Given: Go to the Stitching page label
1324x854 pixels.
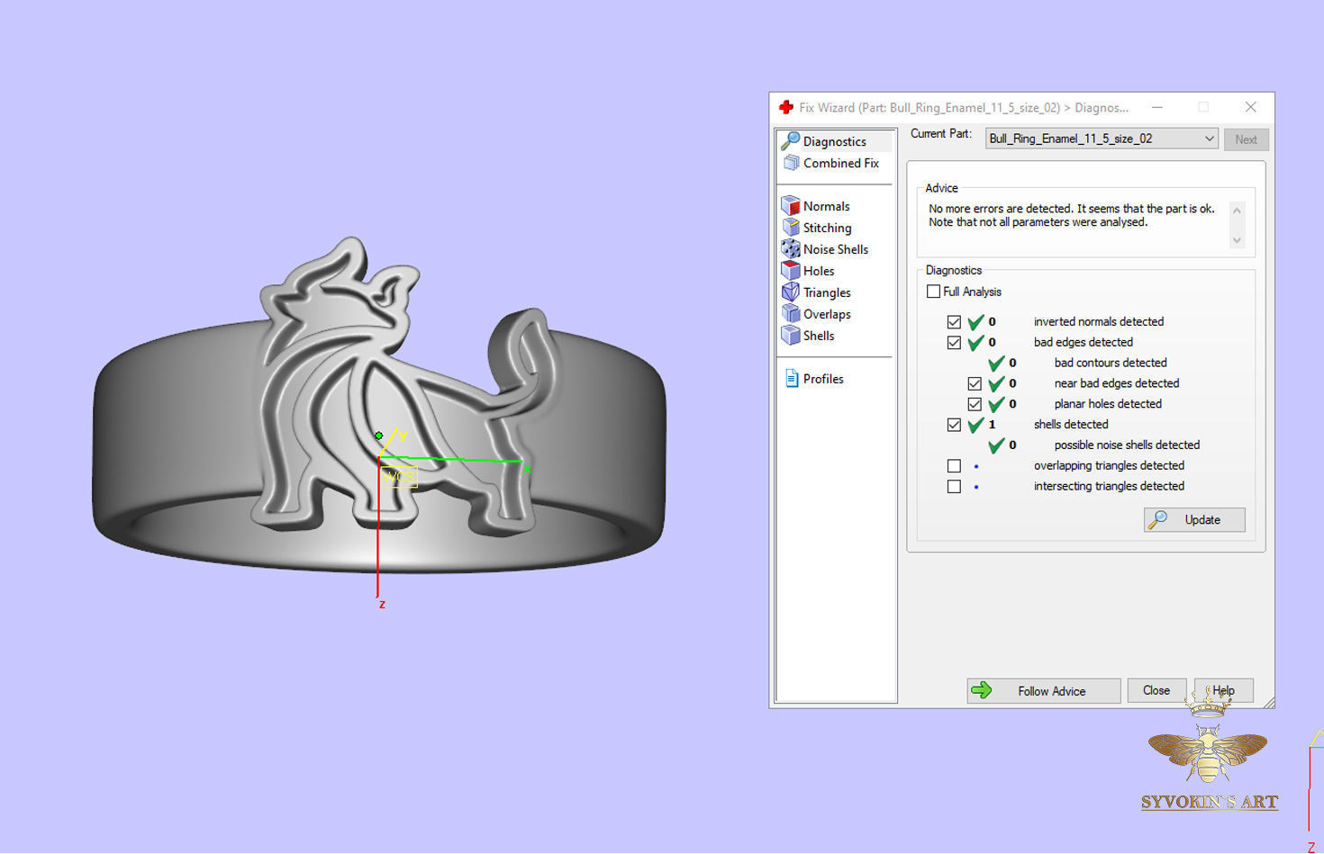Looking at the screenshot, I should (827, 228).
